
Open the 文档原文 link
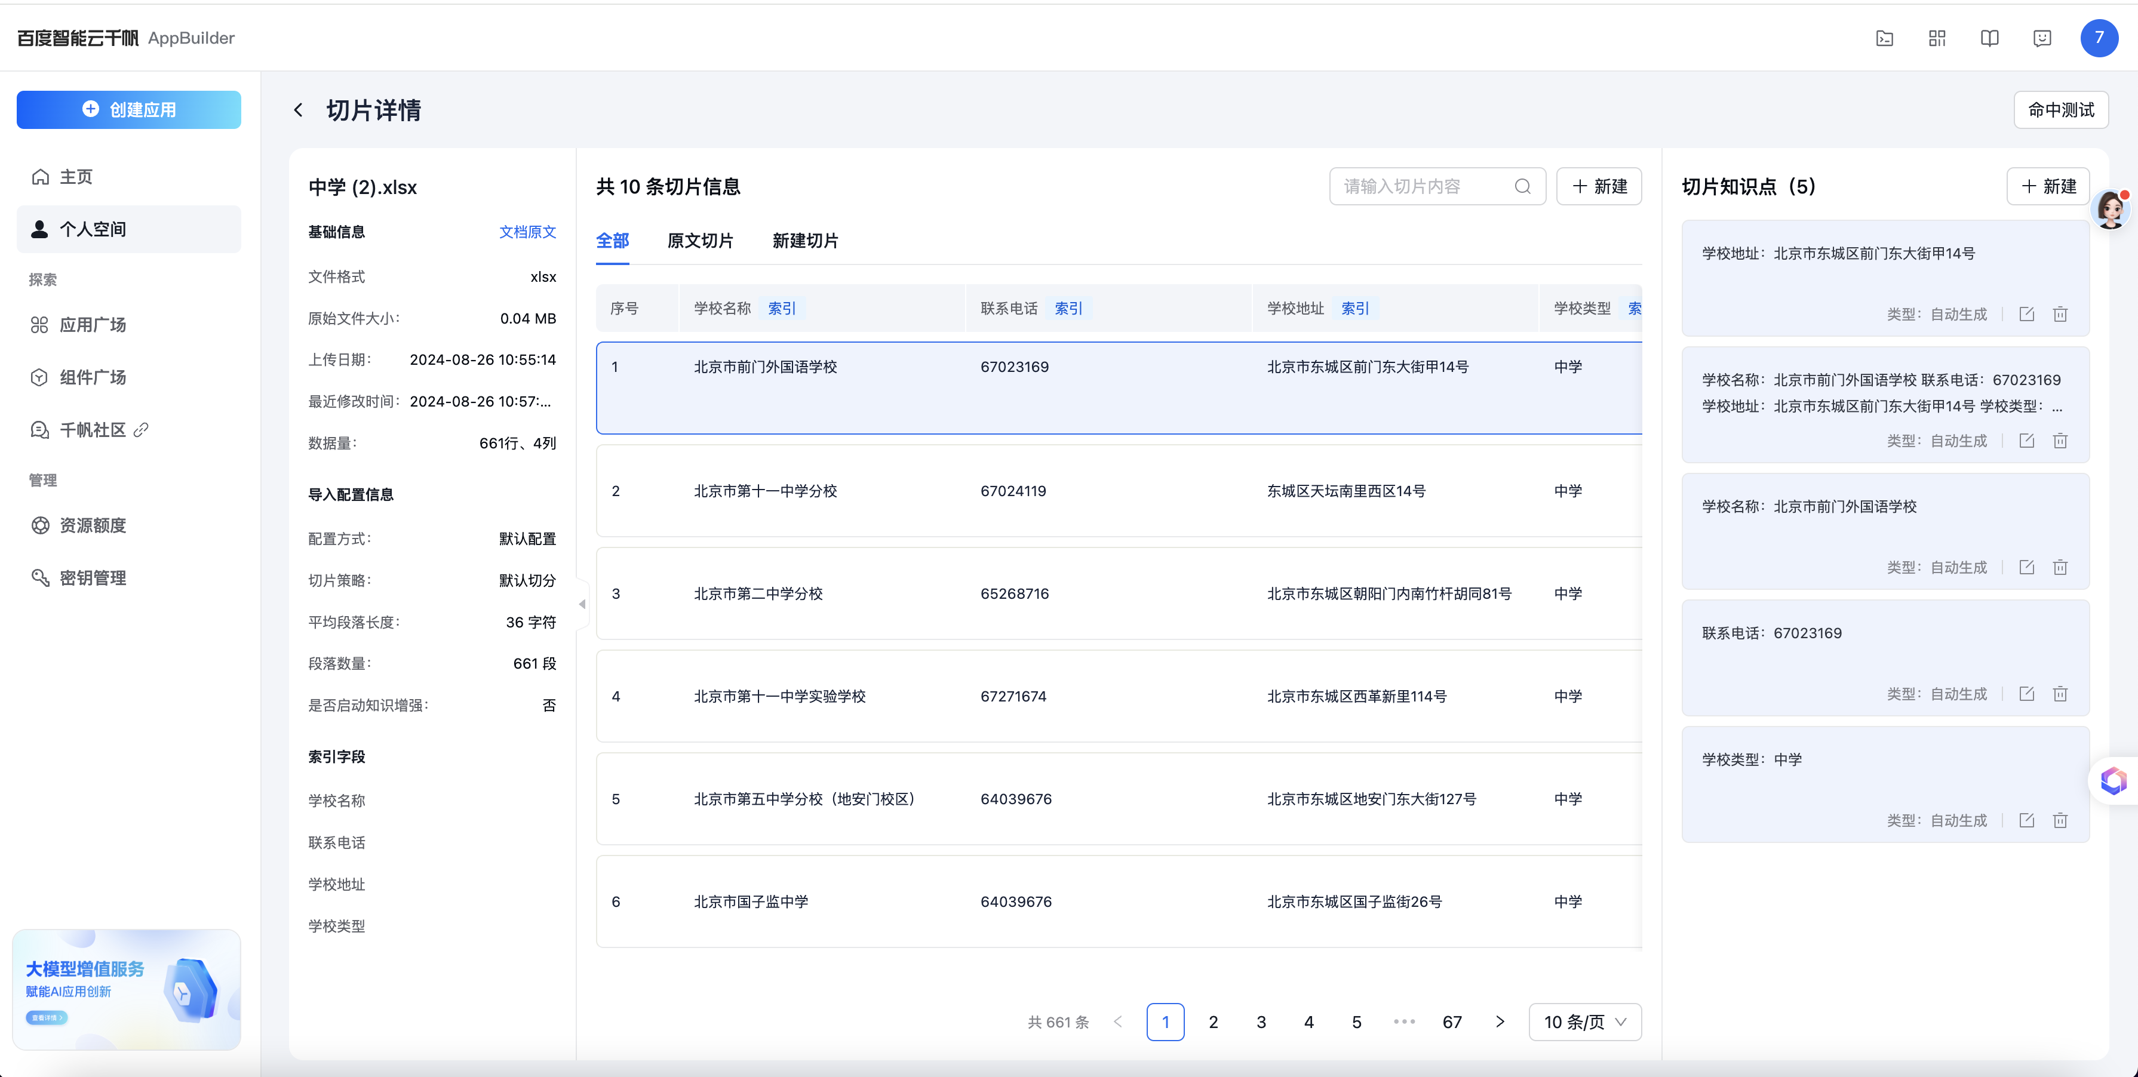pyautogui.click(x=527, y=232)
